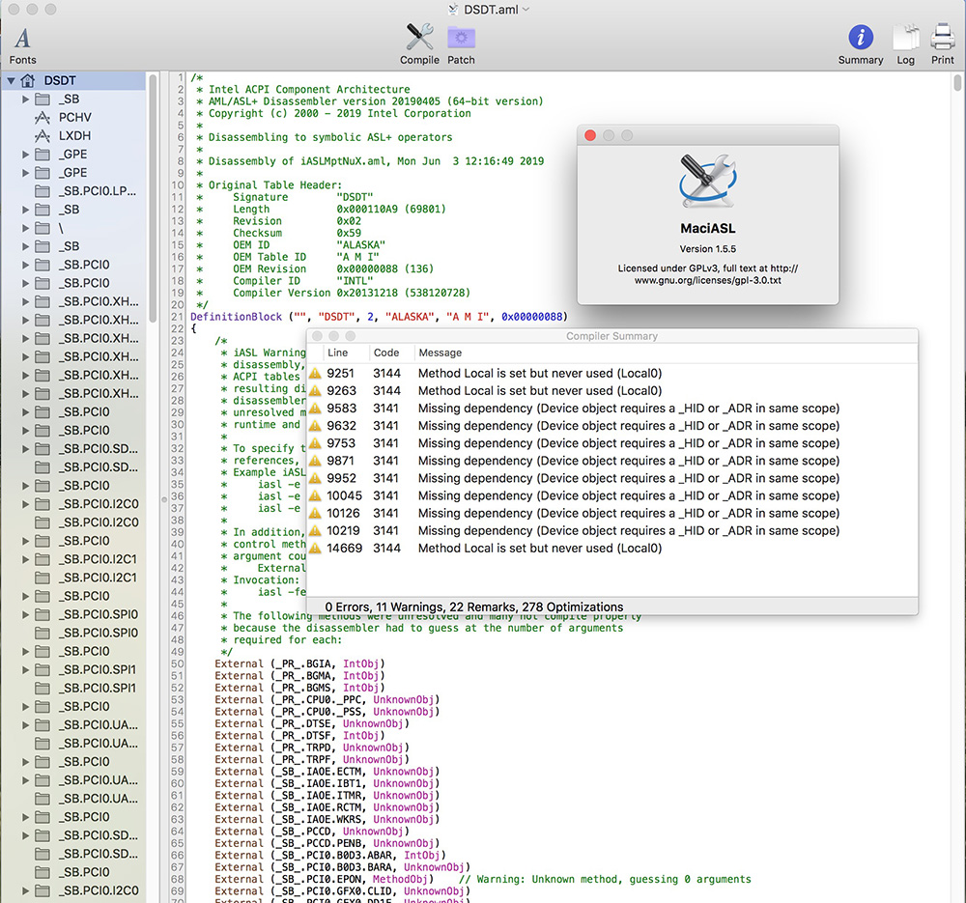Click the warning icon for line 9952
Screen dimensions: 966x903
pyautogui.click(x=316, y=478)
